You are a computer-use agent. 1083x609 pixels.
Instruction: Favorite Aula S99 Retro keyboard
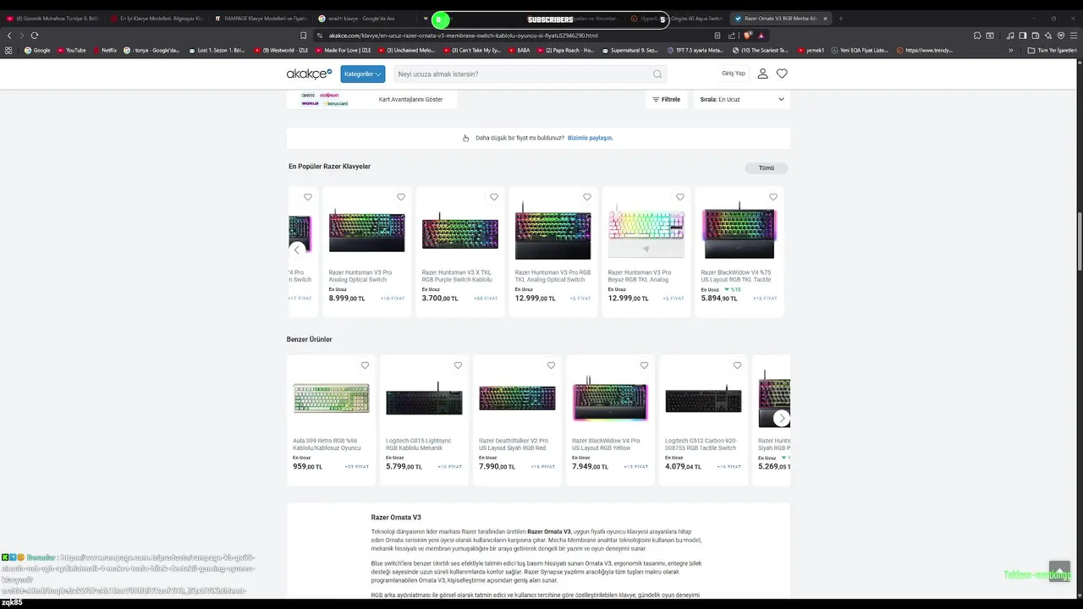366,365
